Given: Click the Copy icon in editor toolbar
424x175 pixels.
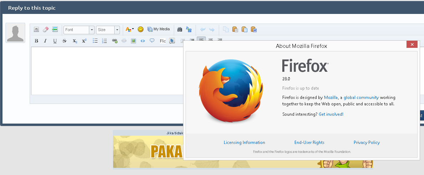Looking at the screenshot, I should click(x=226, y=29).
